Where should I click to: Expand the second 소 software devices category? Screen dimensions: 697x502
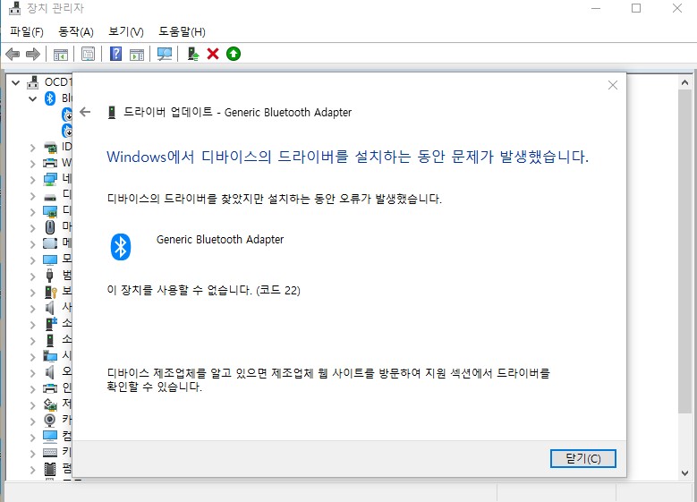click(32, 340)
